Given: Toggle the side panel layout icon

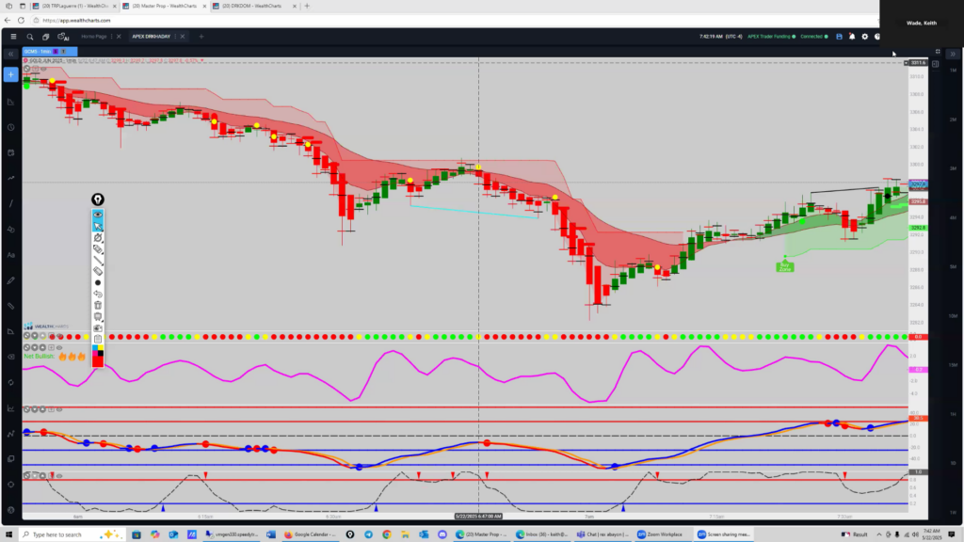Looking at the screenshot, I should pyautogui.click(x=935, y=63).
